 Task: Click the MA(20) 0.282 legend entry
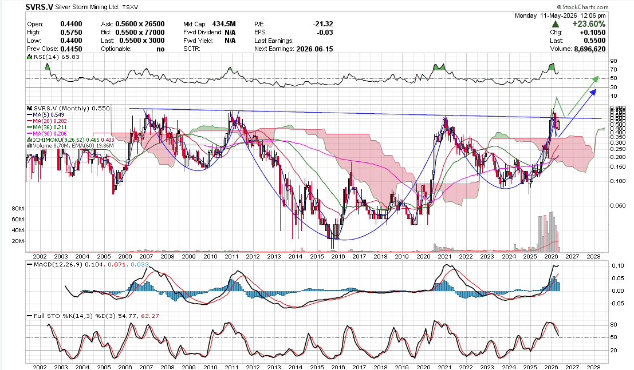pos(50,121)
